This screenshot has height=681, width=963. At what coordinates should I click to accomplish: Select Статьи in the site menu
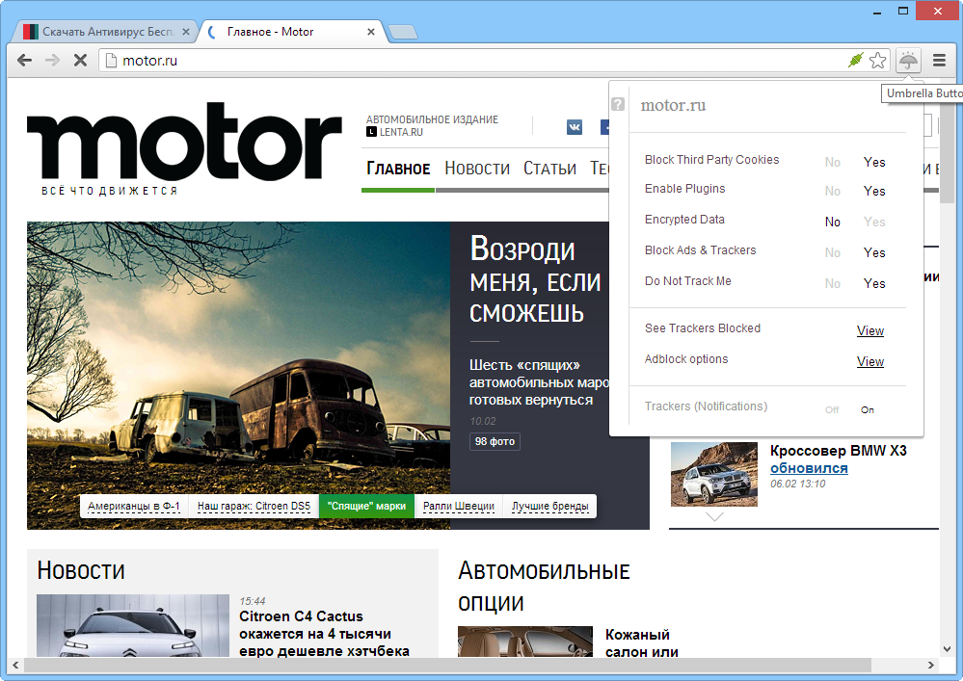pyautogui.click(x=548, y=168)
